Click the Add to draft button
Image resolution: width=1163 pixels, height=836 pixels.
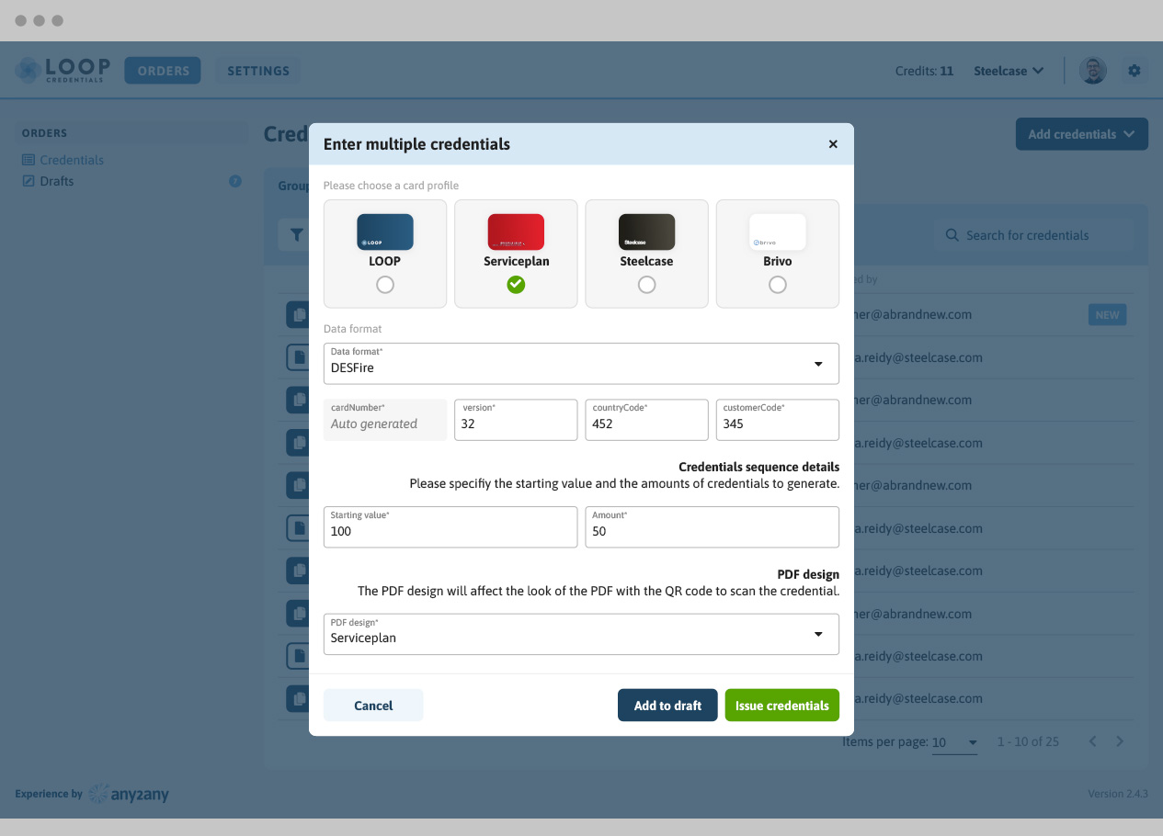(667, 706)
